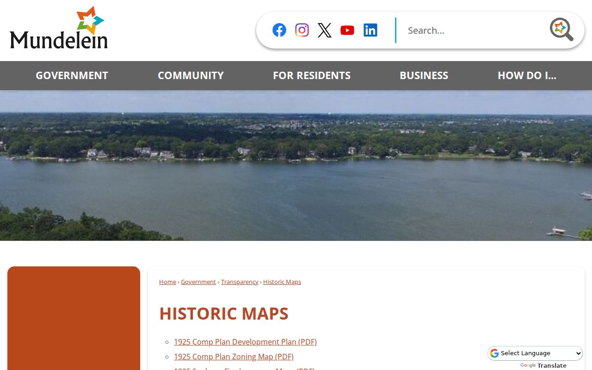Image resolution: width=592 pixels, height=370 pixels.
Task: Open the Community menu
Action: pyautogui.click(x=191, y=75)
